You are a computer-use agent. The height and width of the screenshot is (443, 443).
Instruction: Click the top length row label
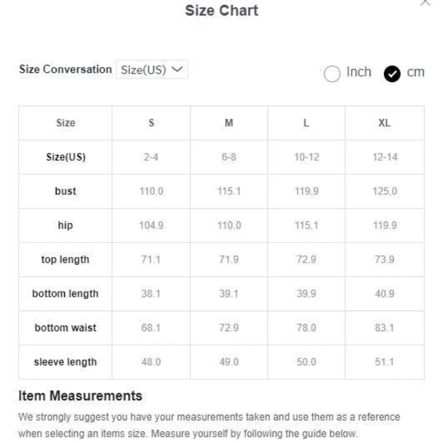[65, 260]
